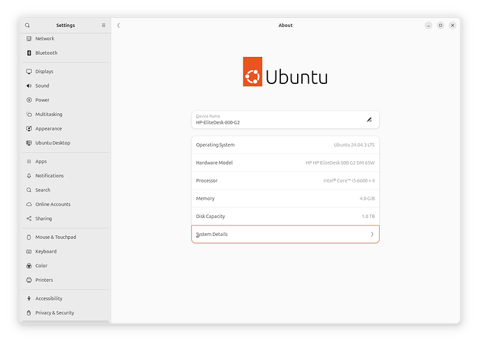Switch to the Displays panel
The height and width of the screenshot is (345, 480).
(x=65, y=71)
